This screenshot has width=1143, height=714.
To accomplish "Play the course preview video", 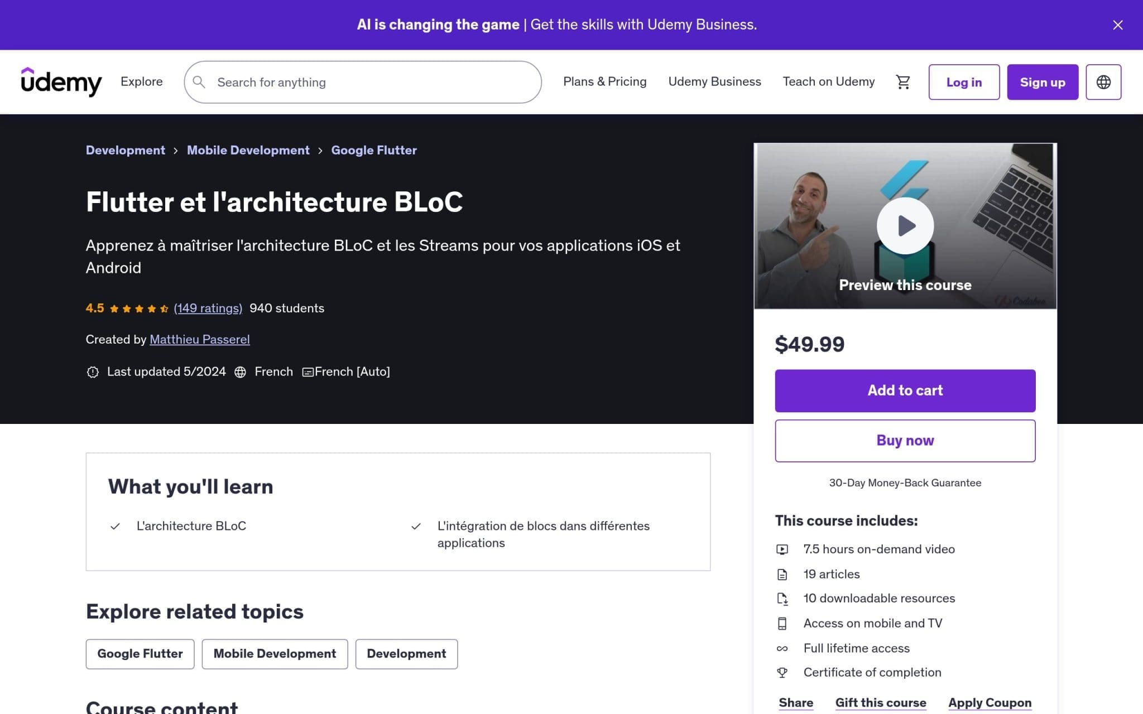I will click(905, 226).
